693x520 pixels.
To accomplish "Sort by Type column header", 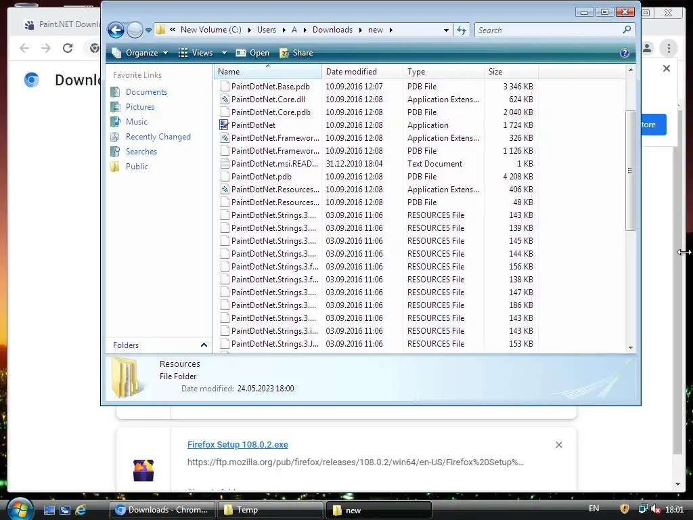I will tap(443, 72).
